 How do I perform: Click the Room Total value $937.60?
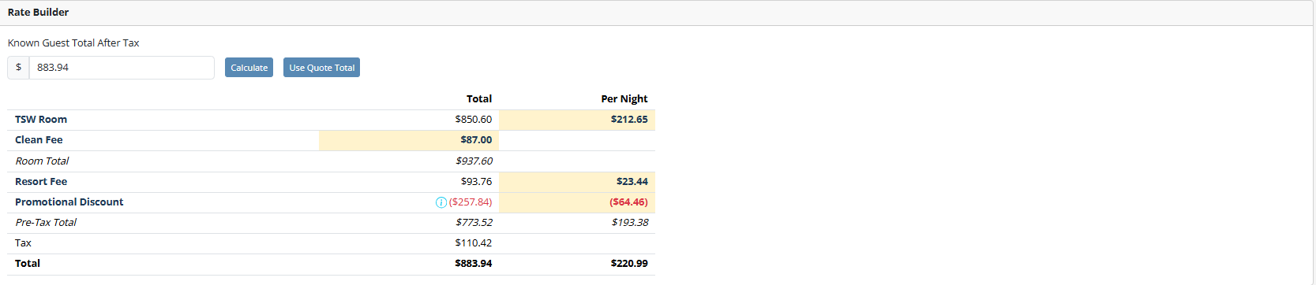474,161
